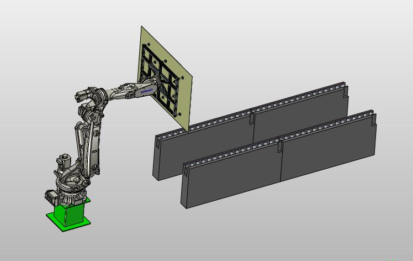This screenshot has width=413, height=261.
Task: Select the black gripper frame on the panel
Action: pos(160,80)
